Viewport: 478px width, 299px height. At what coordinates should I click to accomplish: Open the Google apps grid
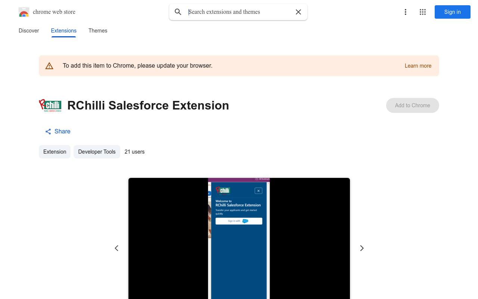coord(423,12)
